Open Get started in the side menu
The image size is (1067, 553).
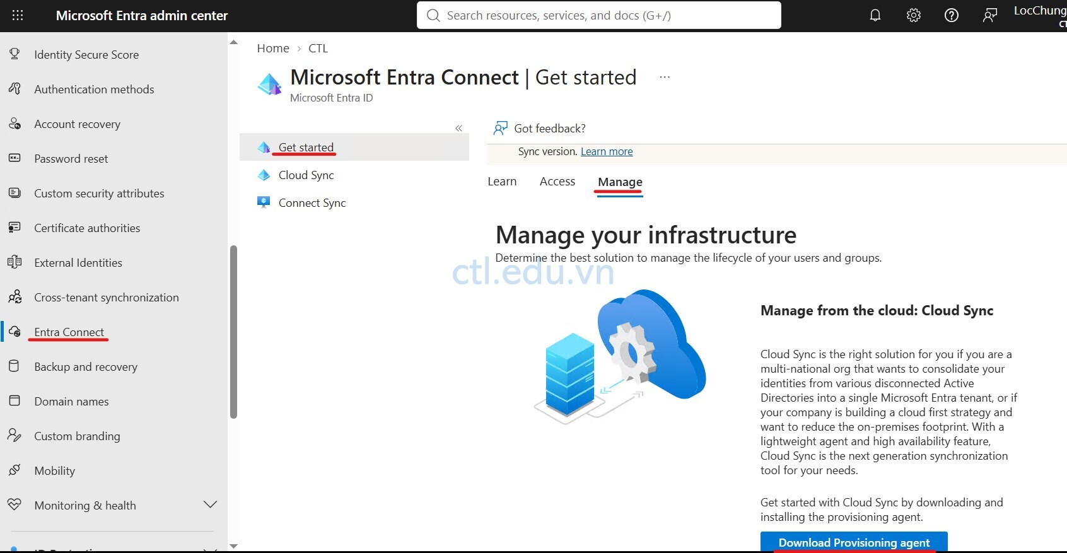pyautogui.click(x=354, y=147)
